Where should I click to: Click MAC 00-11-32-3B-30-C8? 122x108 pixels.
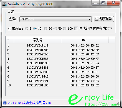[85, 76]
